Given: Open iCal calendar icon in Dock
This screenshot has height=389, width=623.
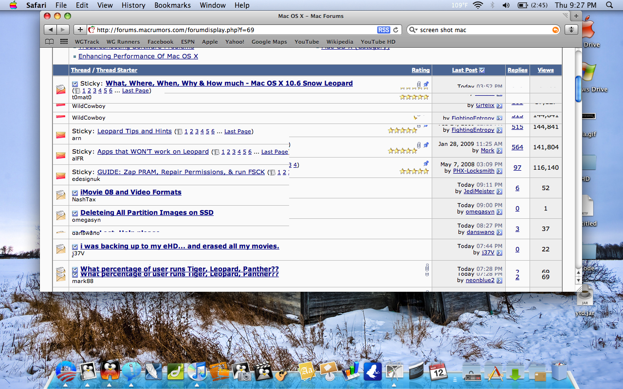Looking at the screenshot, I should pyautogui.click(x=438, y=372).
